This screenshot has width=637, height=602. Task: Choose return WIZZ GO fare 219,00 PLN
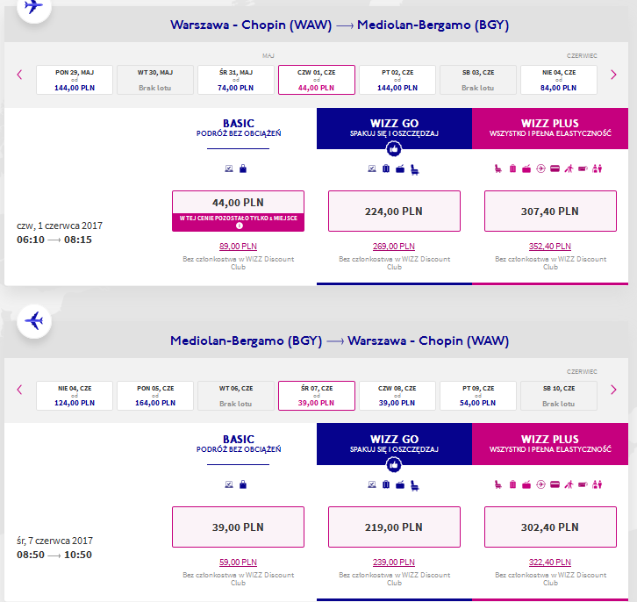click(x=394, y=527)
